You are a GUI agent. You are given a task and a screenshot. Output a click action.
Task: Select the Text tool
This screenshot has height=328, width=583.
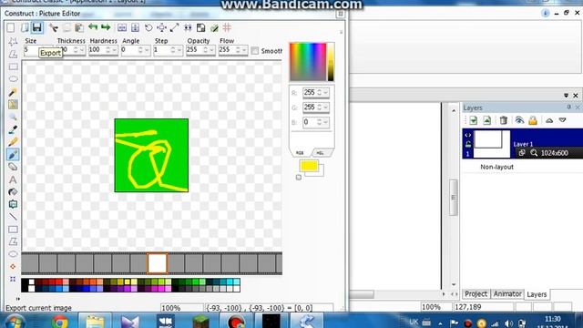click(13, 179)
